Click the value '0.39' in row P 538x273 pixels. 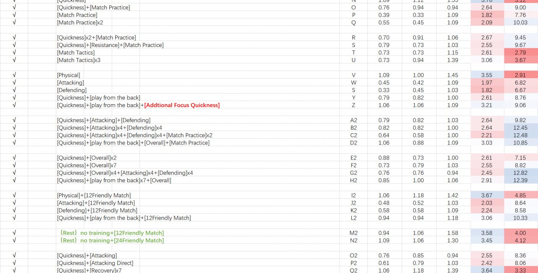click(384, 15)
